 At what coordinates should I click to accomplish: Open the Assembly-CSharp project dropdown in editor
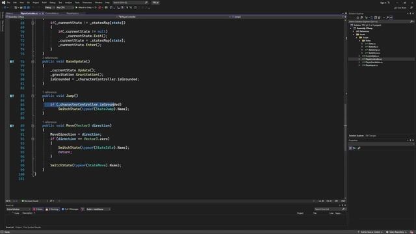coord(61,17)
